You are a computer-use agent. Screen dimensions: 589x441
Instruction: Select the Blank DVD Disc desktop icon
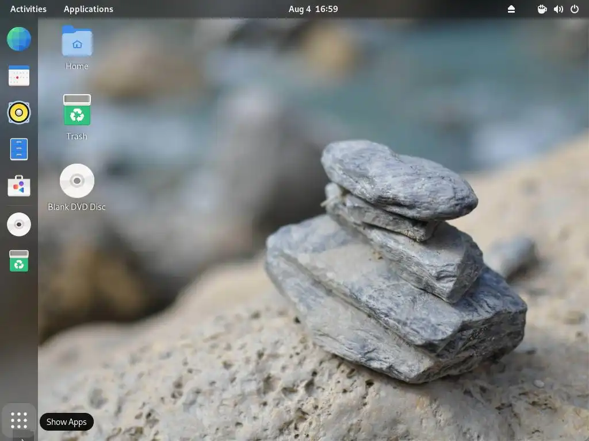pos(77,181)
